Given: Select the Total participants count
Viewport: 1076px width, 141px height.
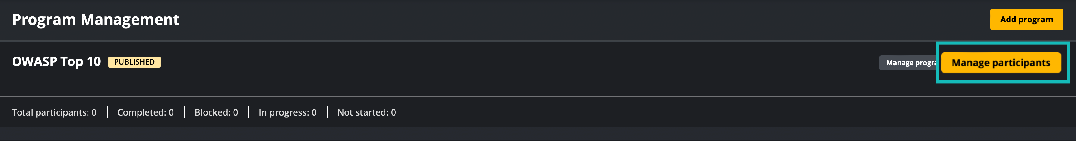Looking at the screenshot, I should 54,112.
